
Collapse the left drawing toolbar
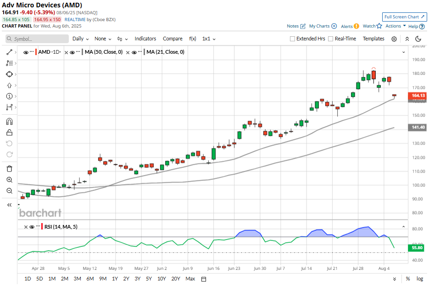[x=9, y=205]
